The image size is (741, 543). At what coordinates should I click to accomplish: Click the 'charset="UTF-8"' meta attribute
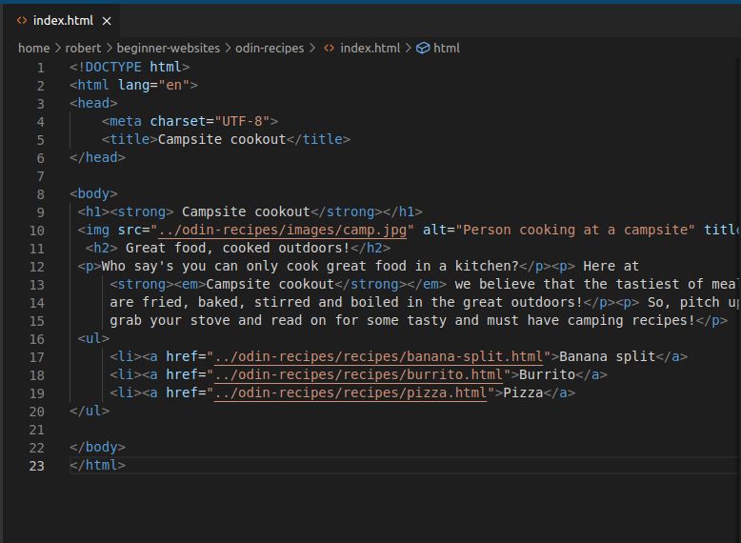210,121
